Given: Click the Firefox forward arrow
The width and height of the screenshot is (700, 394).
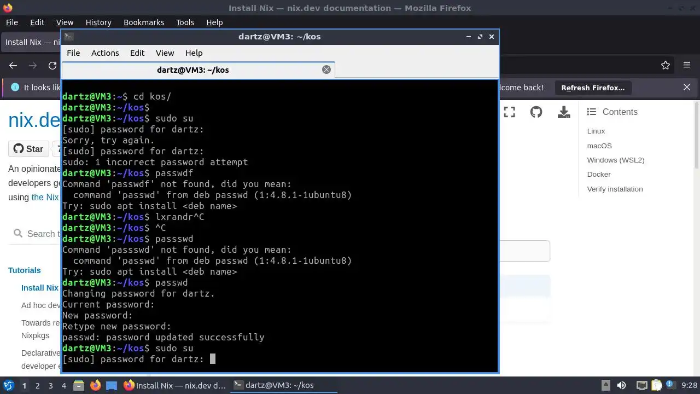Looking at the screenshot, I should pyautogui.click(x=33, y=65).
